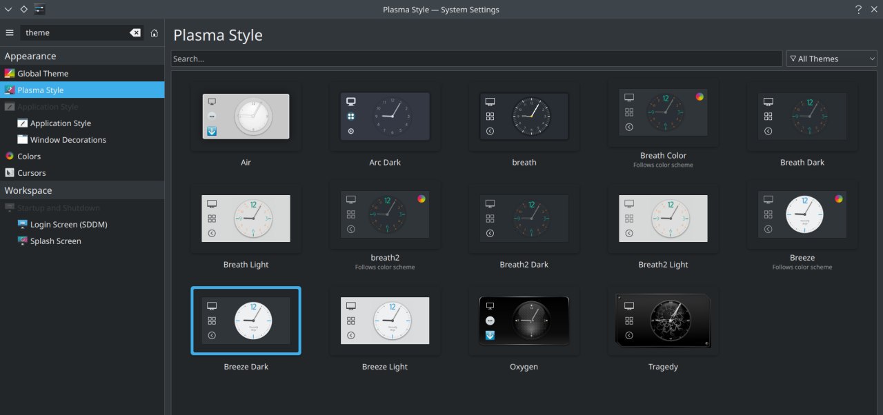Screen dimensions: 883x415
Task: Click the Plasma Style sidebar icon
Action: tap(9, 90)
